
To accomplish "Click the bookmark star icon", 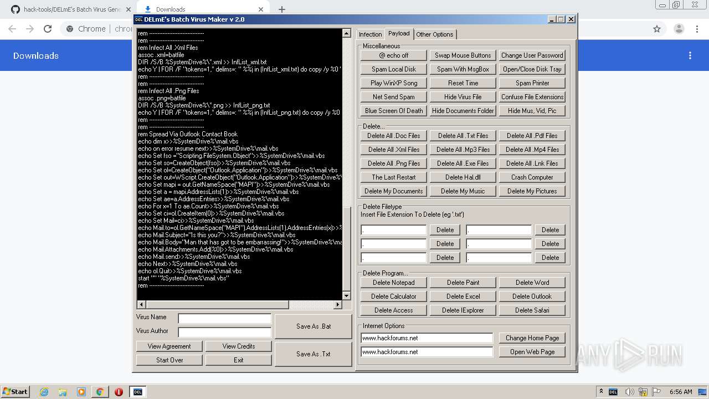I will 657,29.
